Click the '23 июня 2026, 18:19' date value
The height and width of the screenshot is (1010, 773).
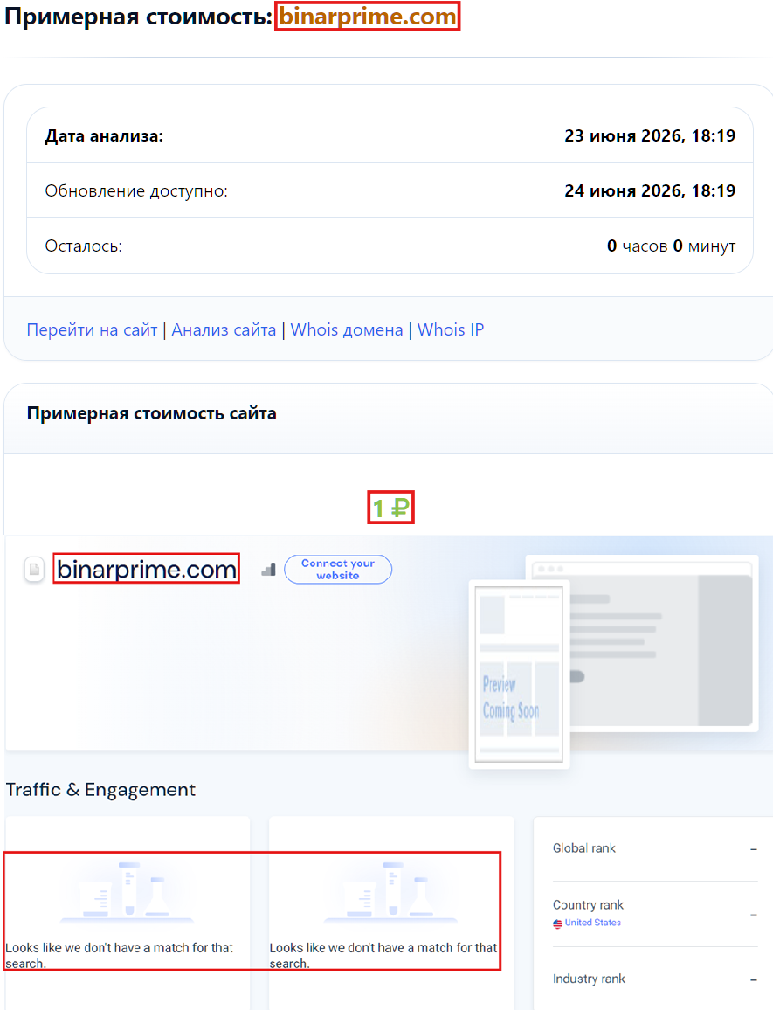tap(650, 136)
